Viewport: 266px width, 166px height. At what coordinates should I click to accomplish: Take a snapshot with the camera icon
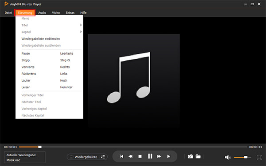[190, 157]
